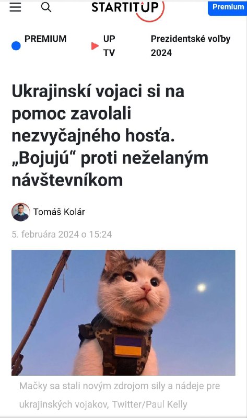247x418 pixels.
Task: Click the article headline about Ukrajinskí vojaci
Action: [110, 136]
